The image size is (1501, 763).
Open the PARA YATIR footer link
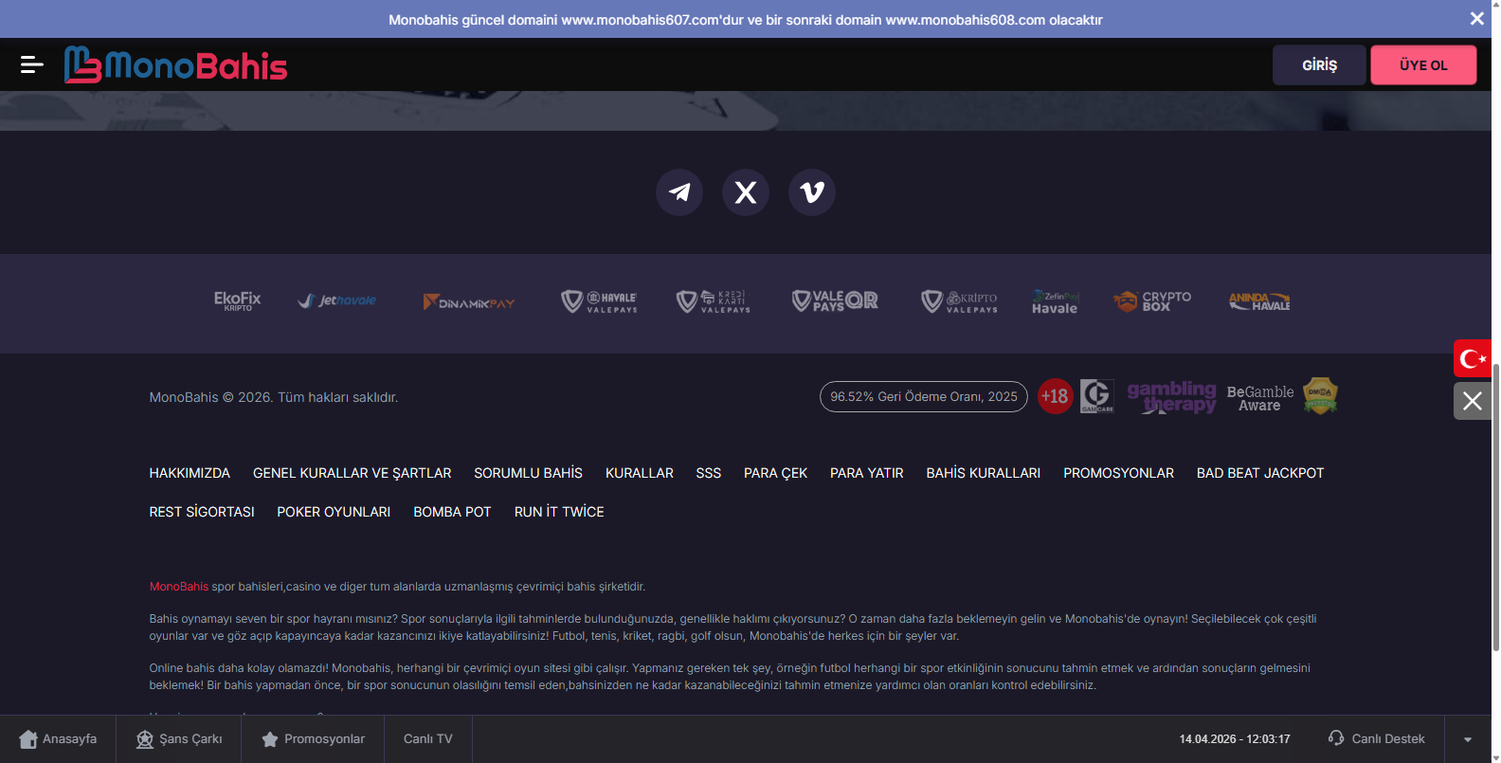point(867,473)
